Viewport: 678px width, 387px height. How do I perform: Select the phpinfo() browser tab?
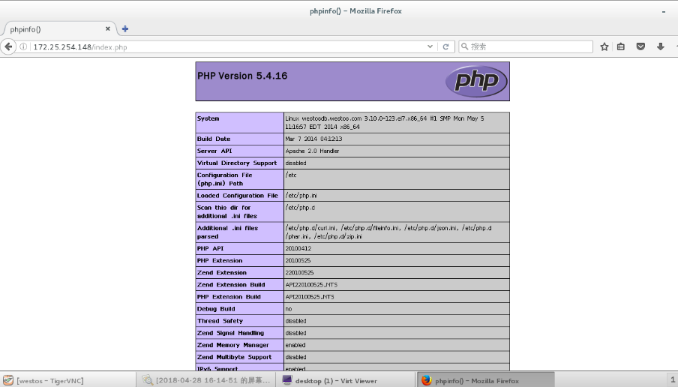coord(59,29)
